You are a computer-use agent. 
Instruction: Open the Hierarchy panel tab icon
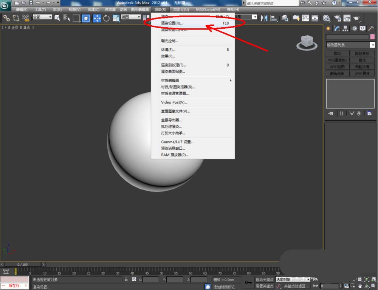pos(345,28)
